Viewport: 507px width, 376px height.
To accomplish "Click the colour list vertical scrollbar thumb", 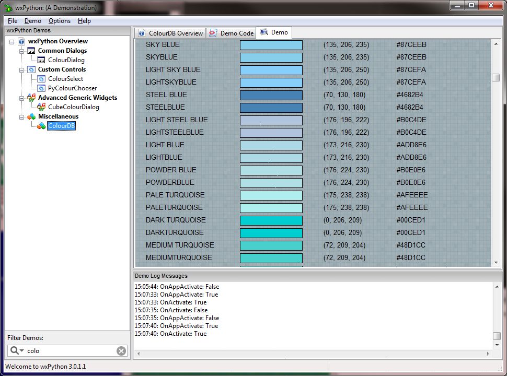I will (496, 77).
